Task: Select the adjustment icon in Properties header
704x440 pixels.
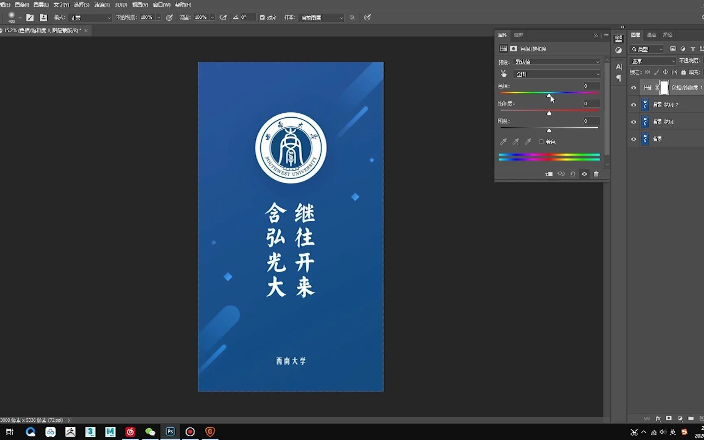Action: tap(504, 48)
